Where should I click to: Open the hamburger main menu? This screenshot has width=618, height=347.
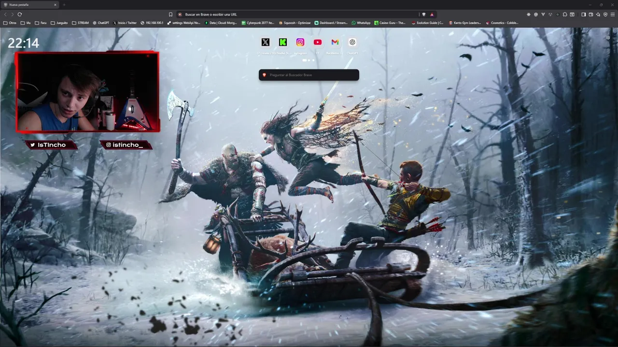(613, 14)
